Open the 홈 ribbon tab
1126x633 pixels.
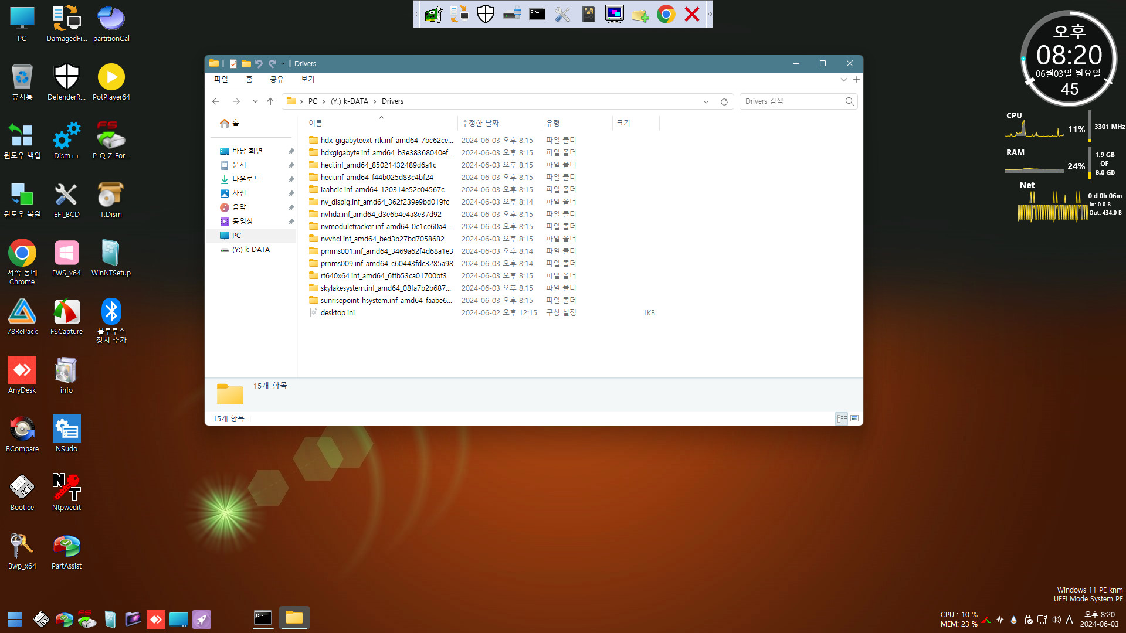click(x=249, y=80)
